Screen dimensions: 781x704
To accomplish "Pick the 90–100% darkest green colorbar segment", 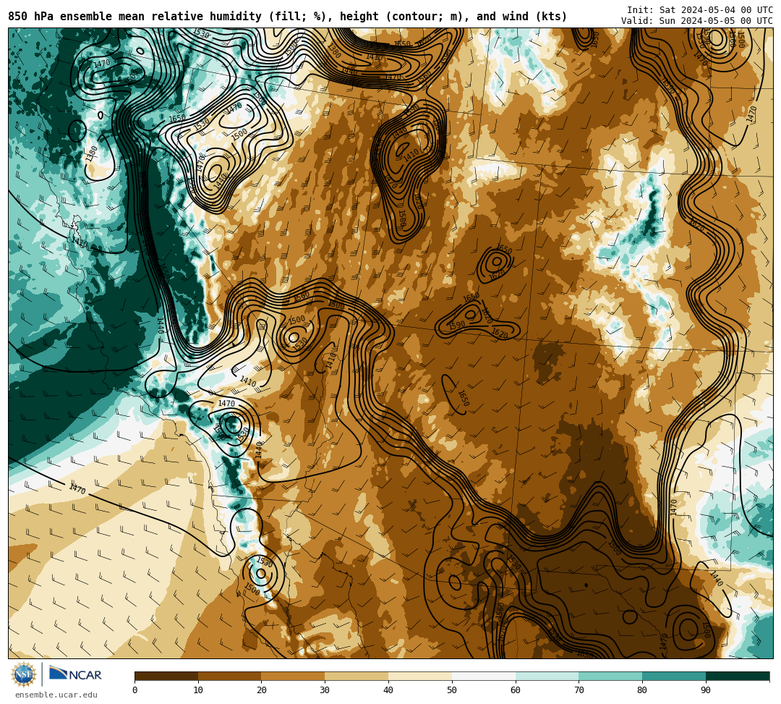I will (x=738, y=676).
